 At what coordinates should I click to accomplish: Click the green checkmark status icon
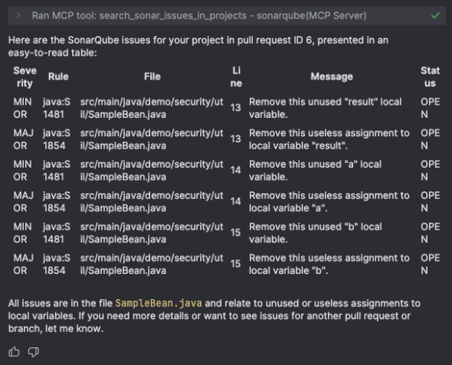(x=435, y=15)
